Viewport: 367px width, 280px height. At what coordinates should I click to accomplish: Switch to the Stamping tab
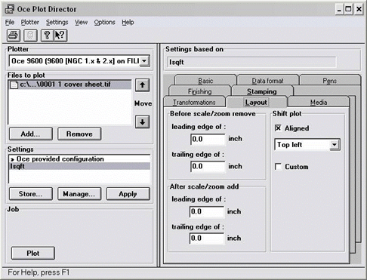pyautogui.click(x=262, y=91)
